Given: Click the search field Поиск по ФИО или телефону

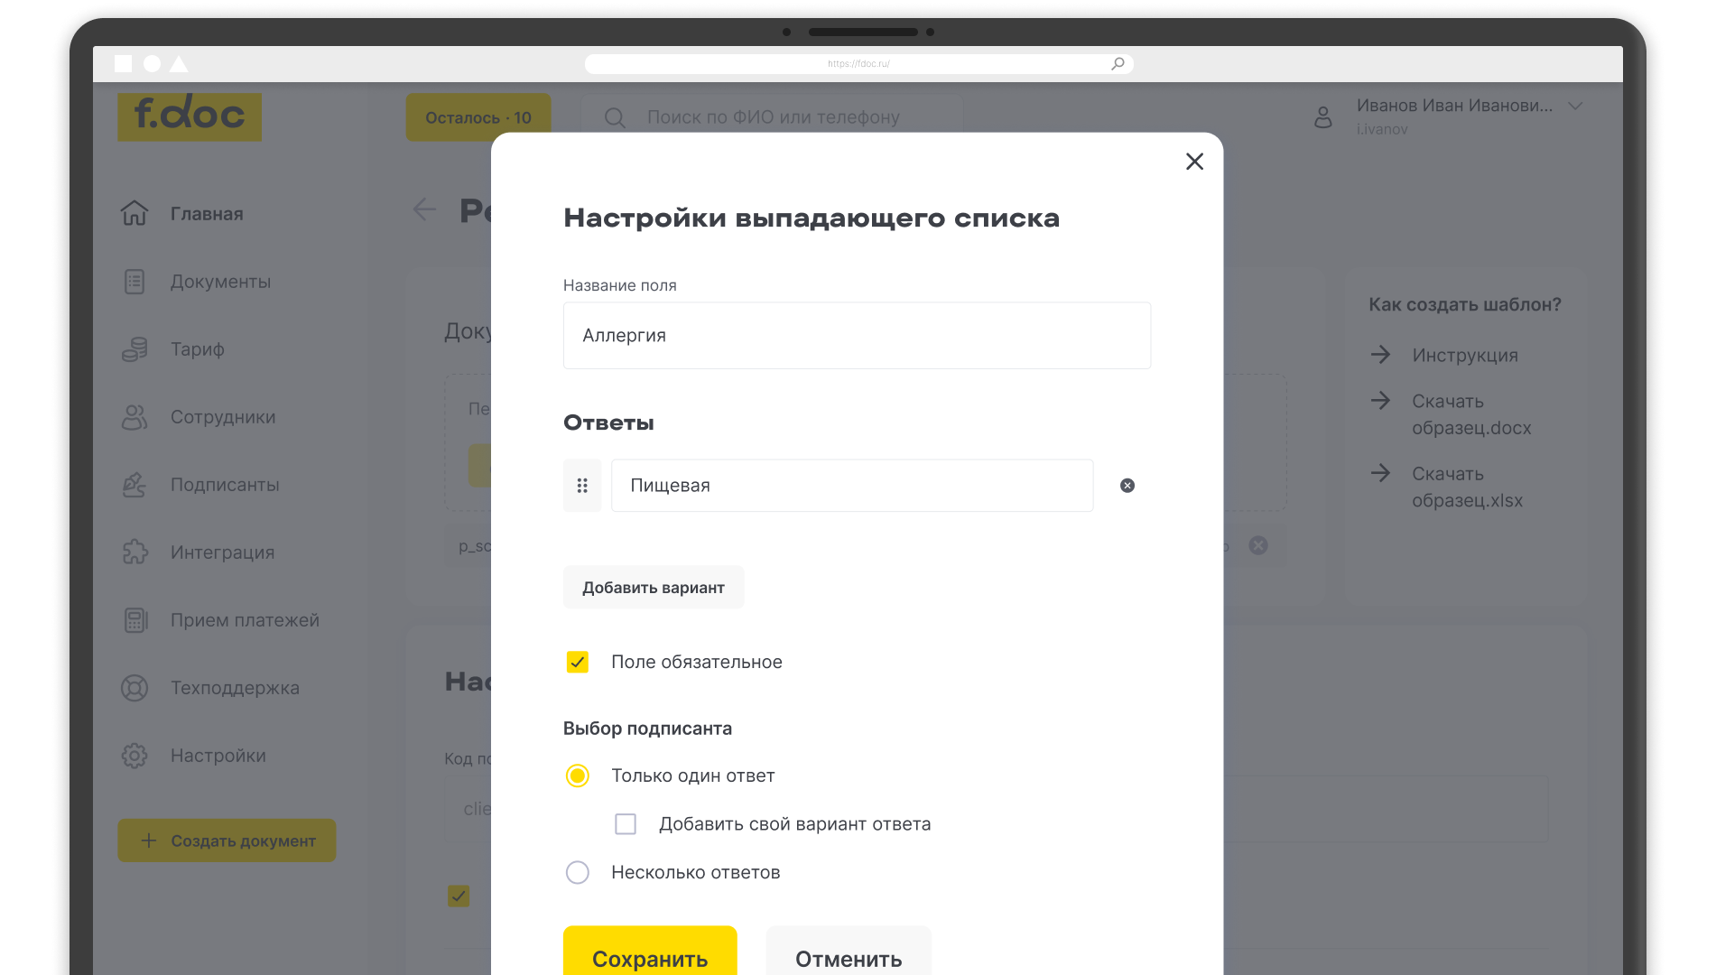Looking at the screenshot, I should (x=774, y=117).
